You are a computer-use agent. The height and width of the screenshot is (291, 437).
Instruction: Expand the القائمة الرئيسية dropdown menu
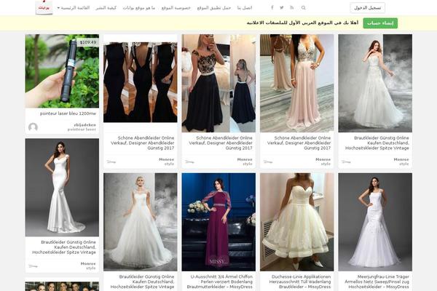tap(74, 8)
